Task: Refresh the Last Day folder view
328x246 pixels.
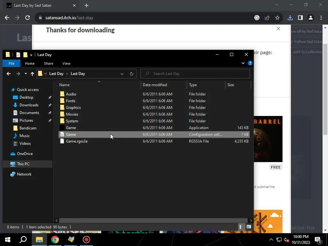Action: tap(131, 74)
